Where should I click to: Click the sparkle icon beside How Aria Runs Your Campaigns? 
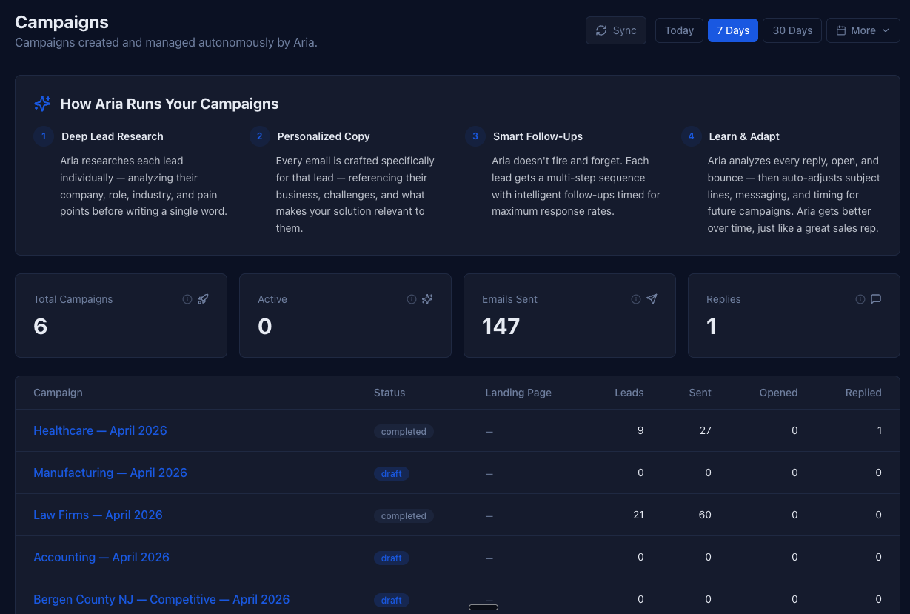point(42,103)
